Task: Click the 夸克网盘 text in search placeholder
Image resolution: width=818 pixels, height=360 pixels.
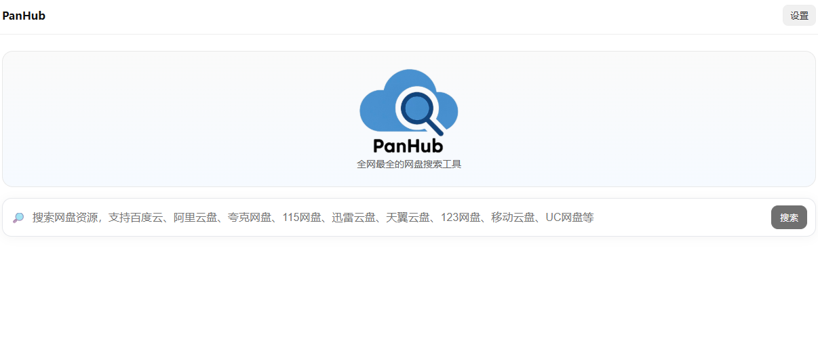Action: click(250, 218)
